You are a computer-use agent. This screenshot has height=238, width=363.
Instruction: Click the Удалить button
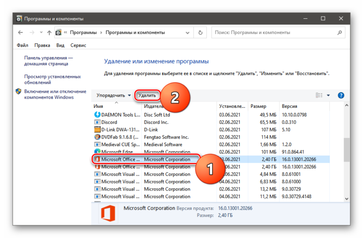point(147,95)
